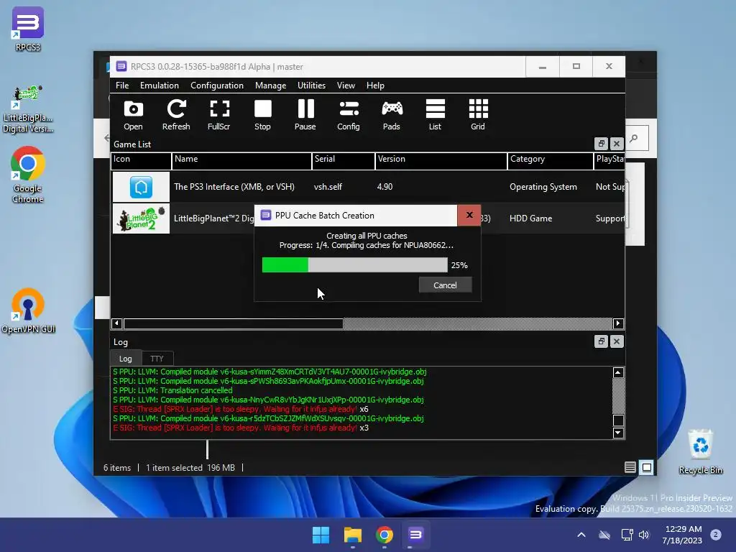Switch Explorer window to large icons view

click(646, 467)
